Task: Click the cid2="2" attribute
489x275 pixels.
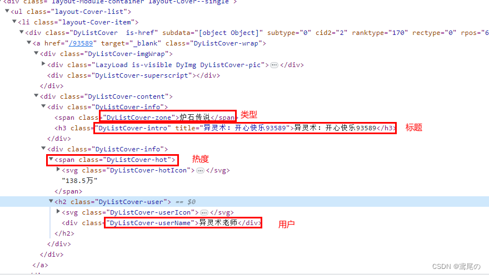Action: 332,33
